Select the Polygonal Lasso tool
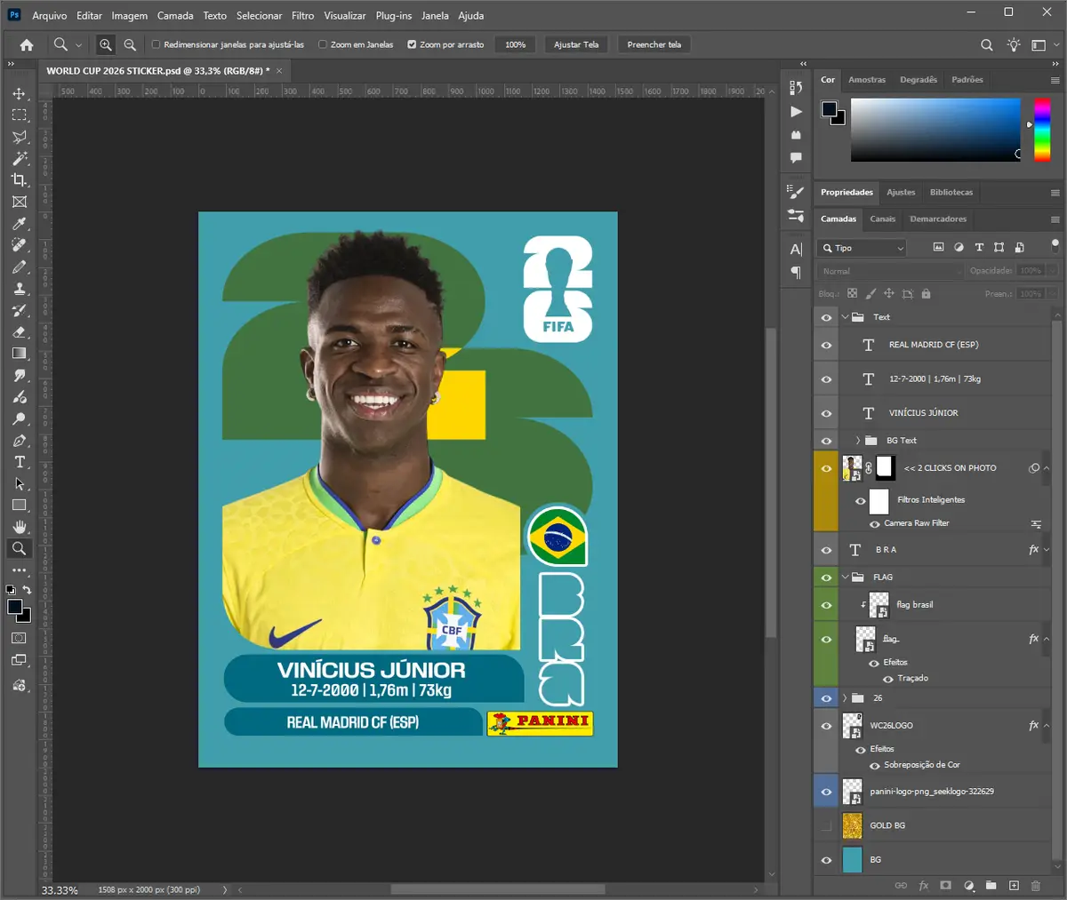The width and height of the screenshot is (1067, 900). (19, 137)
